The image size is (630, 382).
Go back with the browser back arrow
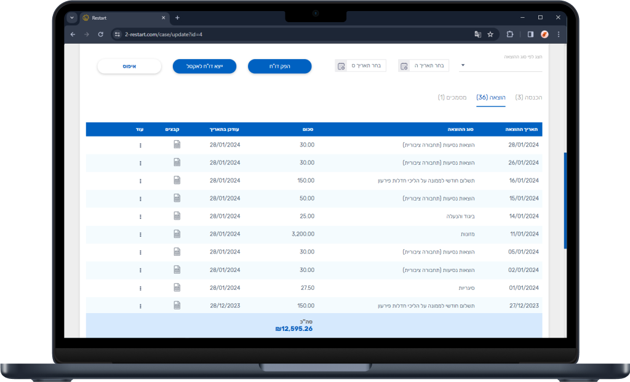pos(73,34)
